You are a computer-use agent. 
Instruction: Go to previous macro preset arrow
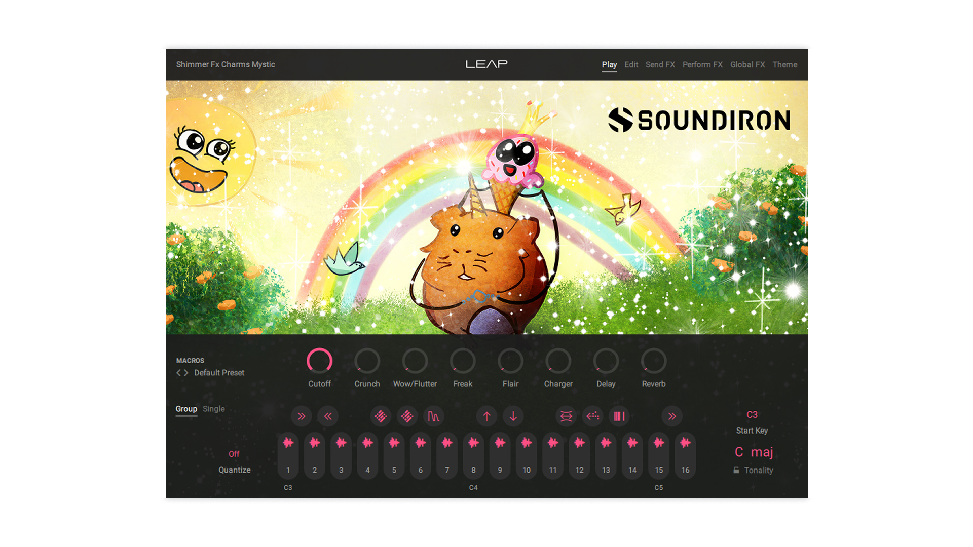click(178, 373)
